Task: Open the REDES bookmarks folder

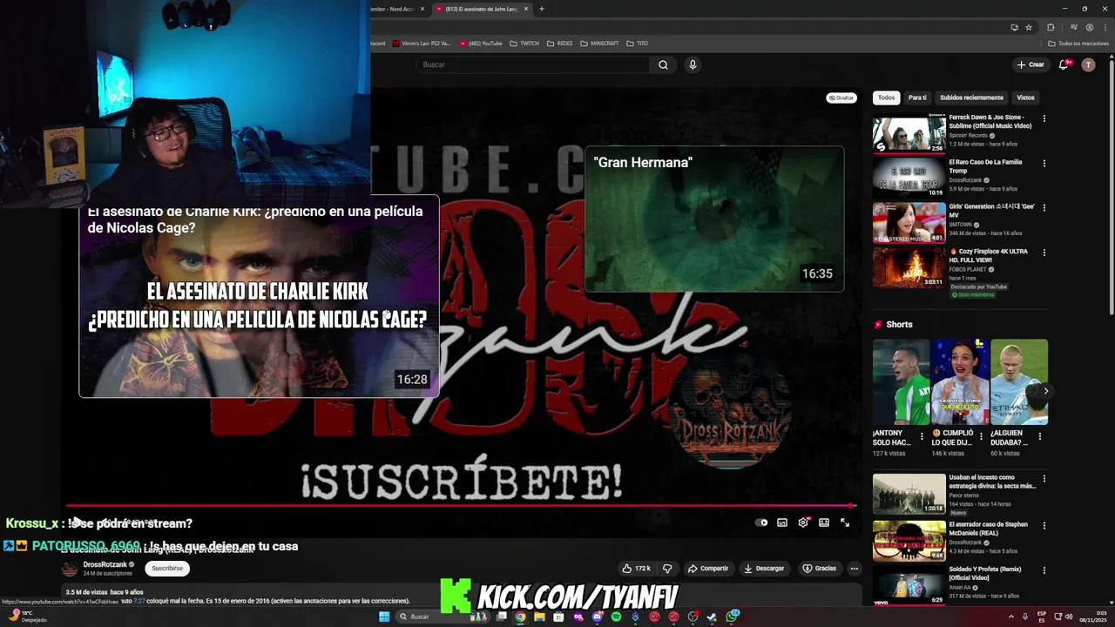Action: tap(560, 43)
